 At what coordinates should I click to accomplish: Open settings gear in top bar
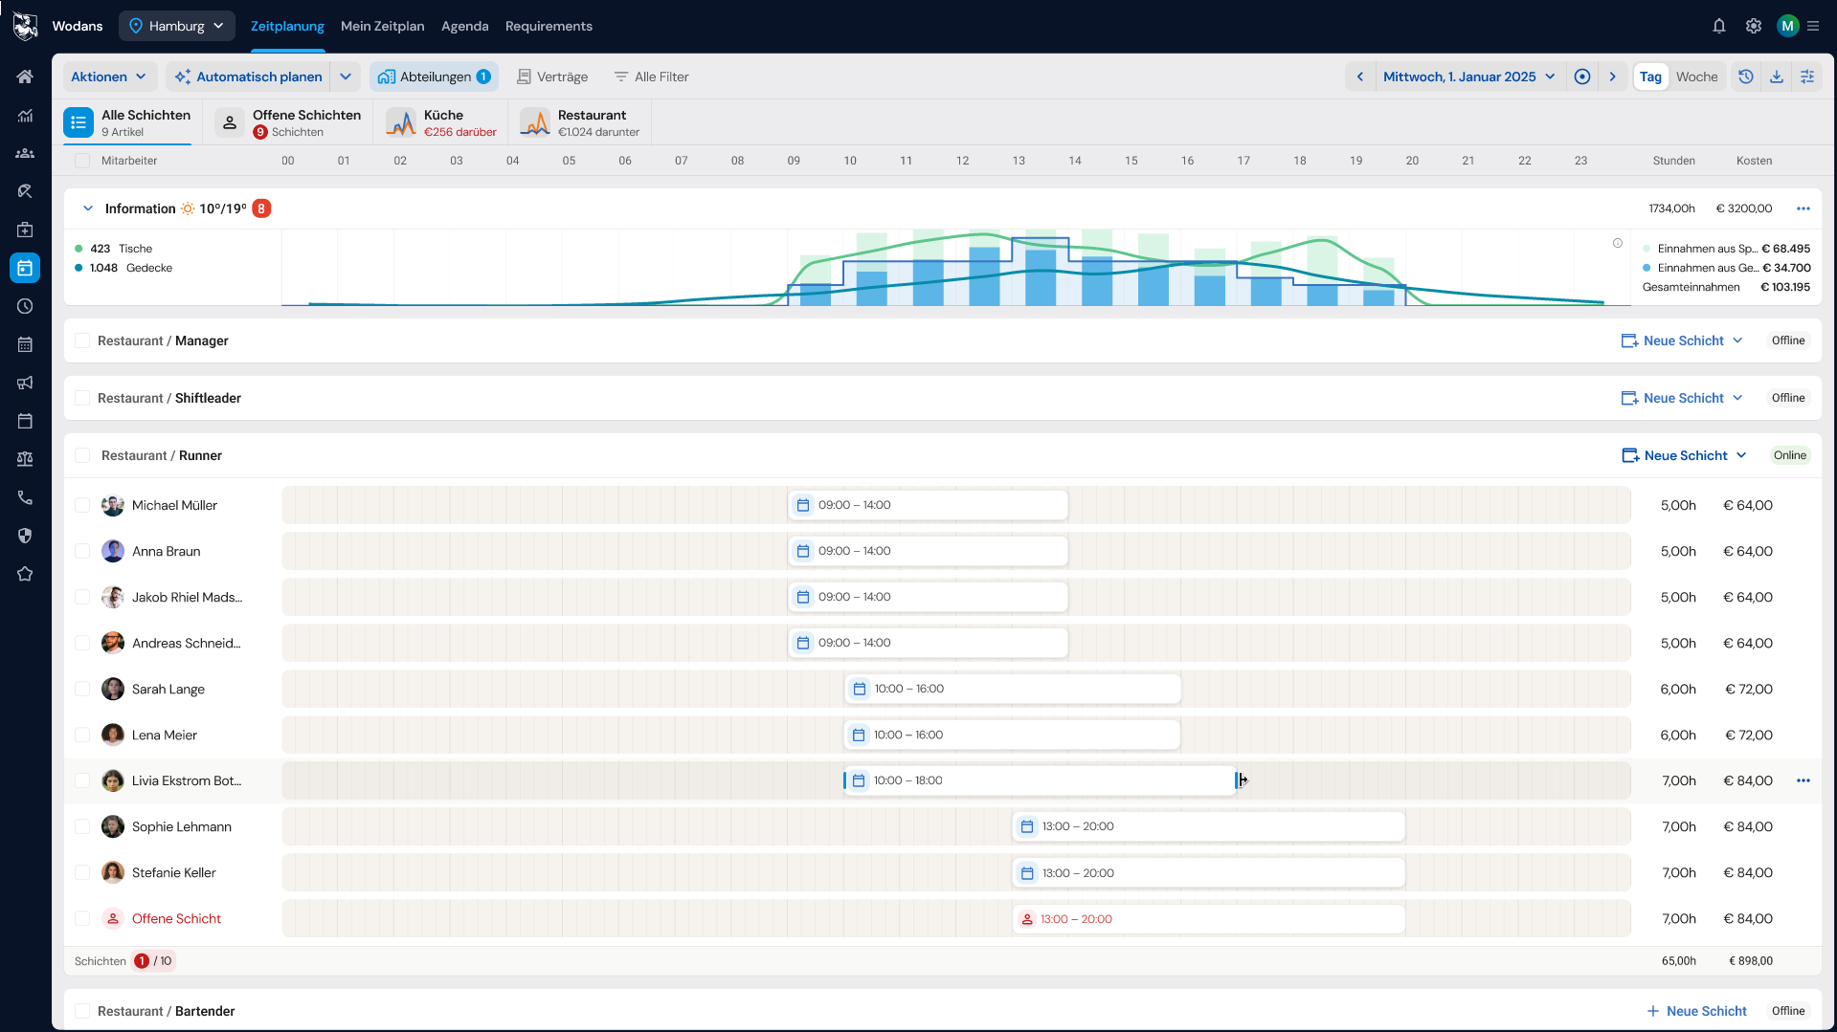1754,26
